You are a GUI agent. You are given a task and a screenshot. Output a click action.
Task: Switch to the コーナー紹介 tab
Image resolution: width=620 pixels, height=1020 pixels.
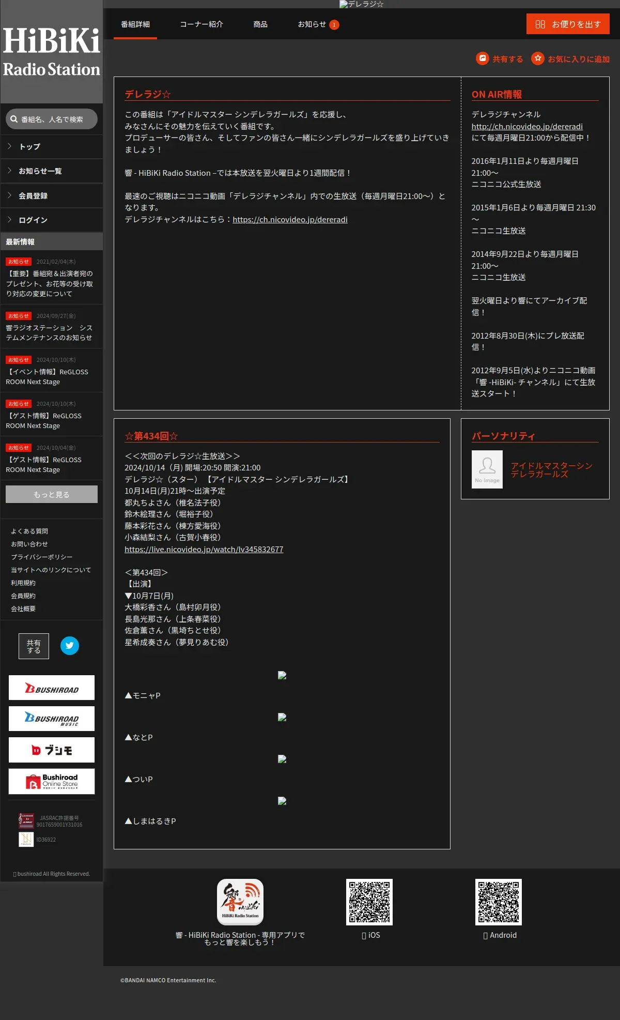(202, 24)
